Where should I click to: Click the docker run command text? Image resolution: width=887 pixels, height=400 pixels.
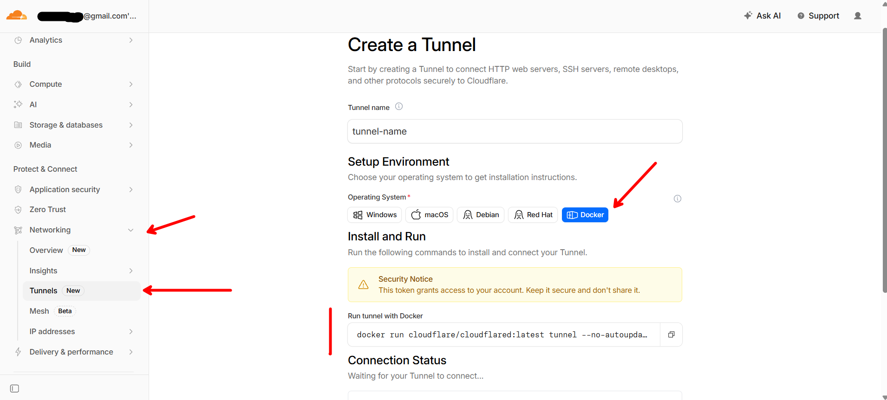coord(502,335)
